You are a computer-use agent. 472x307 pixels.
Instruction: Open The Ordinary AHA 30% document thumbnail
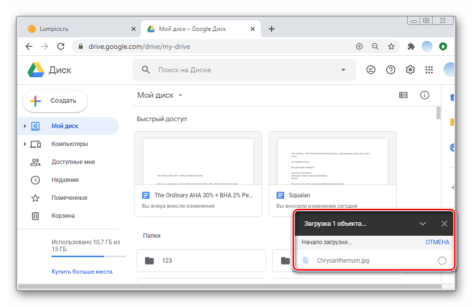198,158
